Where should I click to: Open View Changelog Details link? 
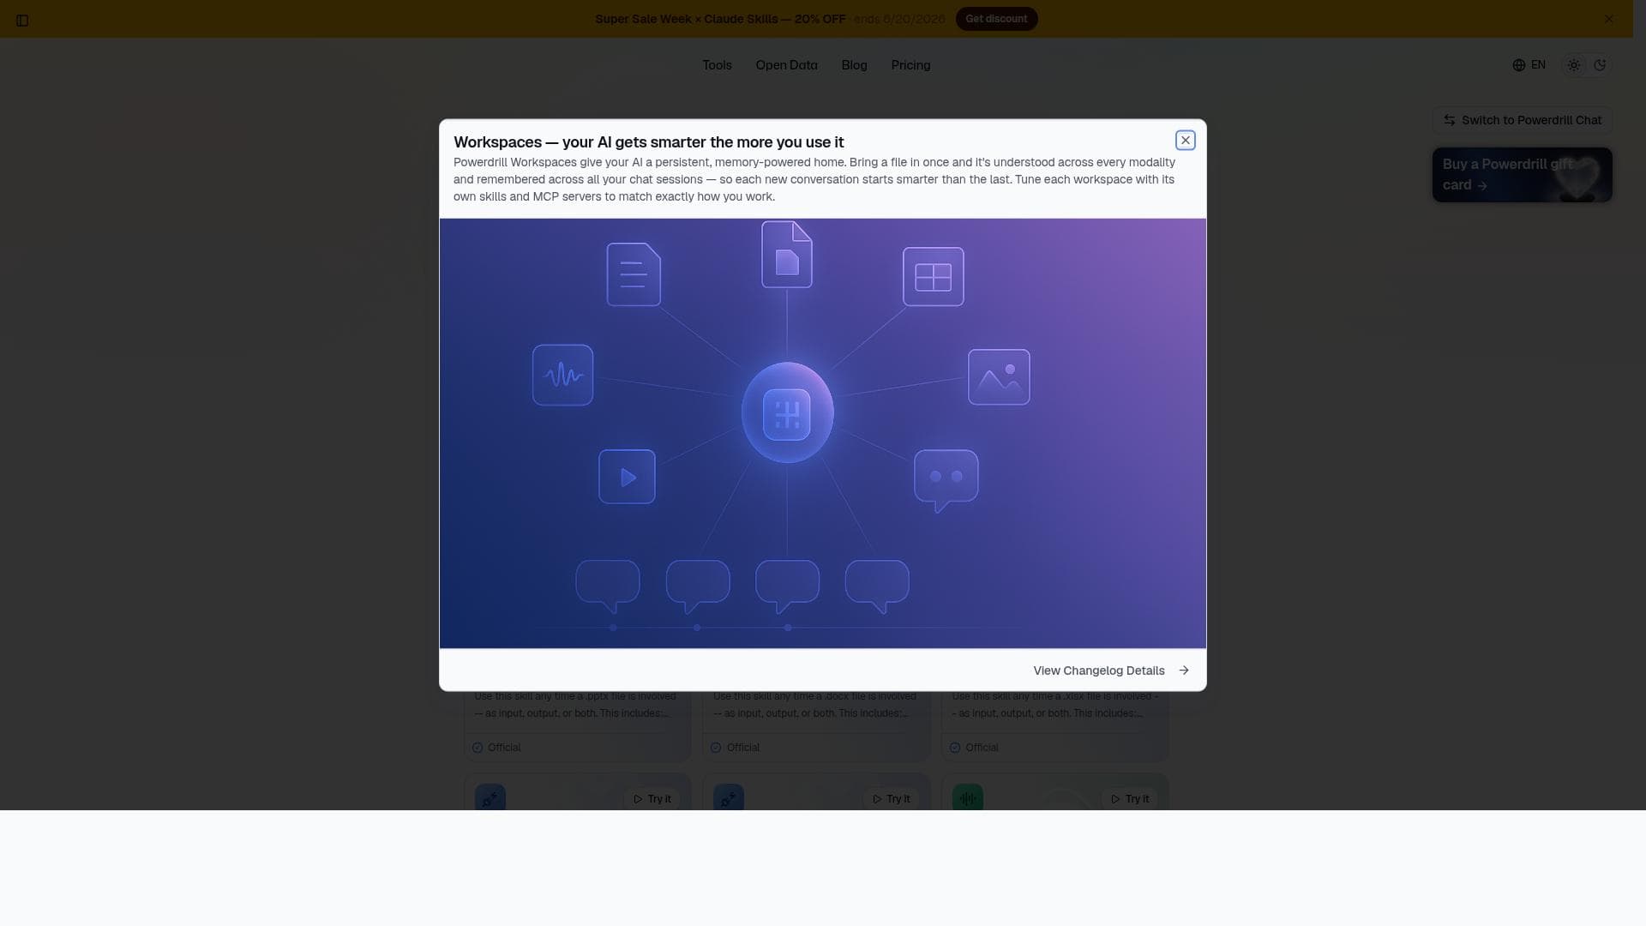1111,670
